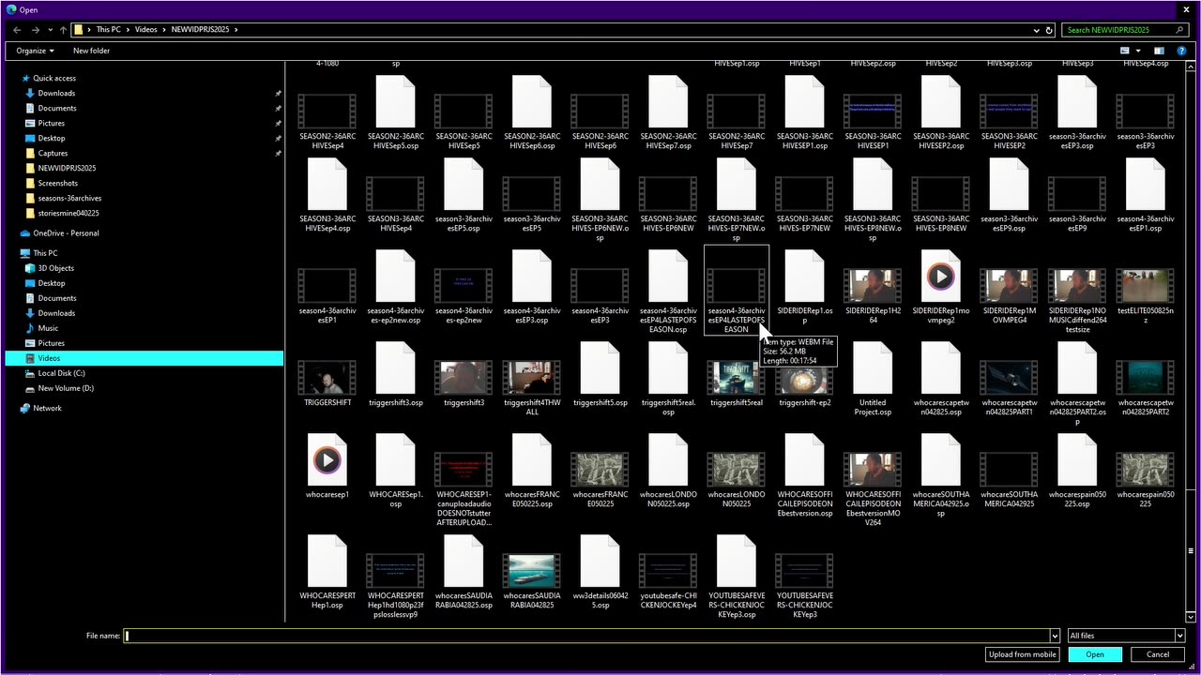1201x675 pixels.
Task: Click the Forward navigation arrow
Action: click(x=35, y=30)
